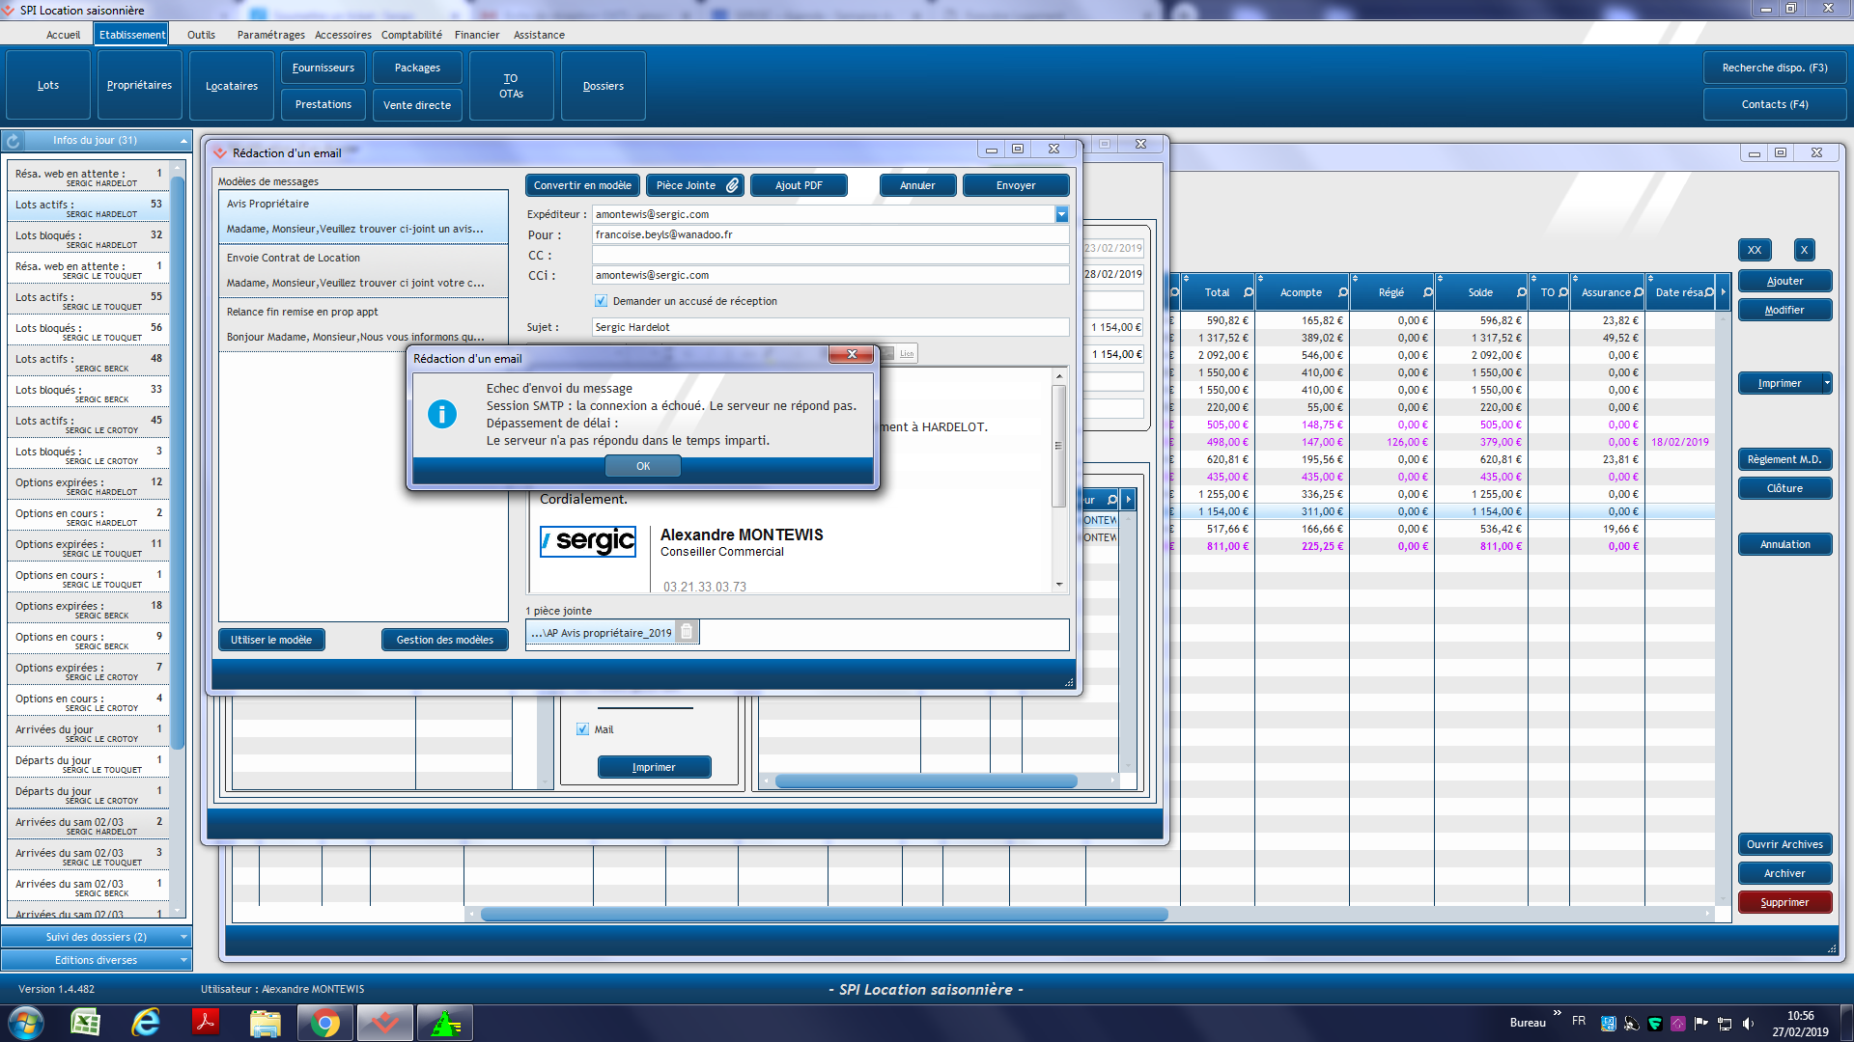This screenshot has width=1854, height=1042.
Task: Open Google Chrome from the taskbar
Action: (325, 1023)
